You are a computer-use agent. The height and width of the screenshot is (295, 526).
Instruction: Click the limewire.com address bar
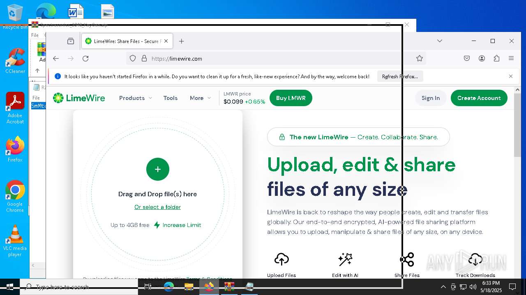pos(275,59)
